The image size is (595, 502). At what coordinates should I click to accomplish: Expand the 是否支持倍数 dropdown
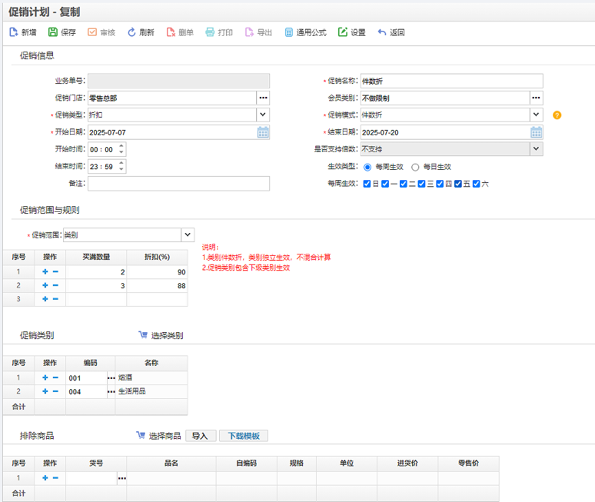[536, 149]
